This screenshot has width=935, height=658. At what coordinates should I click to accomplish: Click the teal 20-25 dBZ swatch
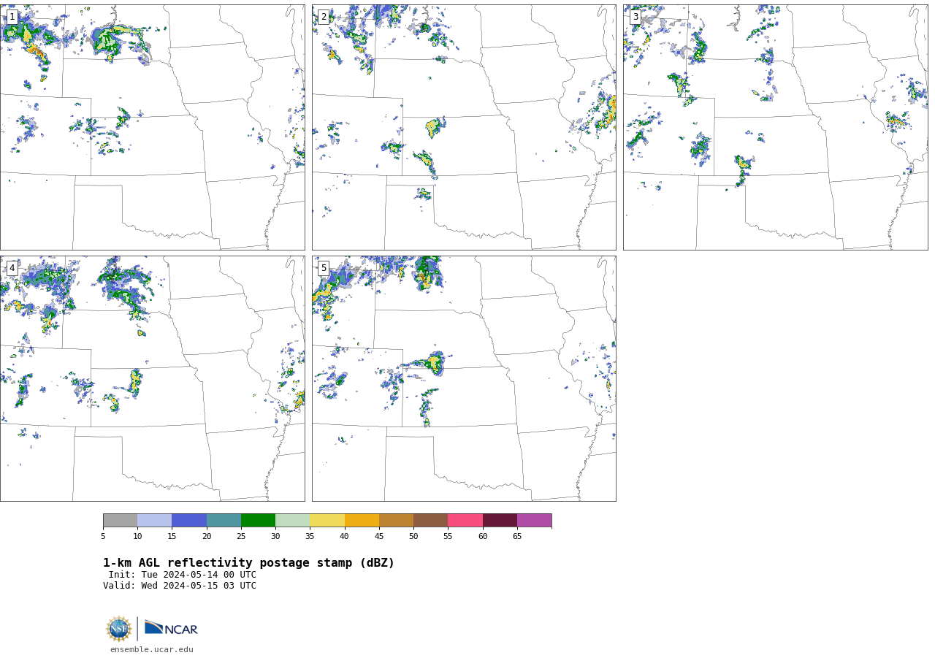click(x=224, y=521)
